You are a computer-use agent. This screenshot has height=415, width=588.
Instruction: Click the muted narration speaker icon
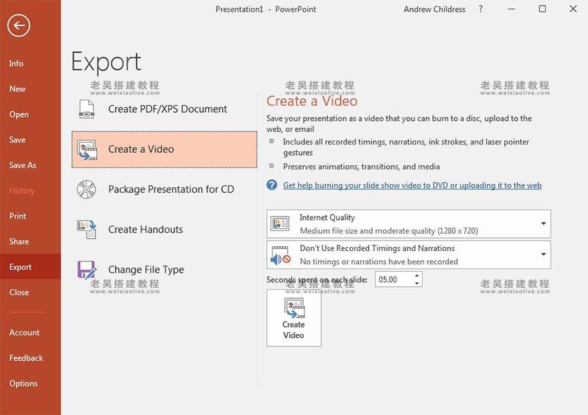click(279, 254)
